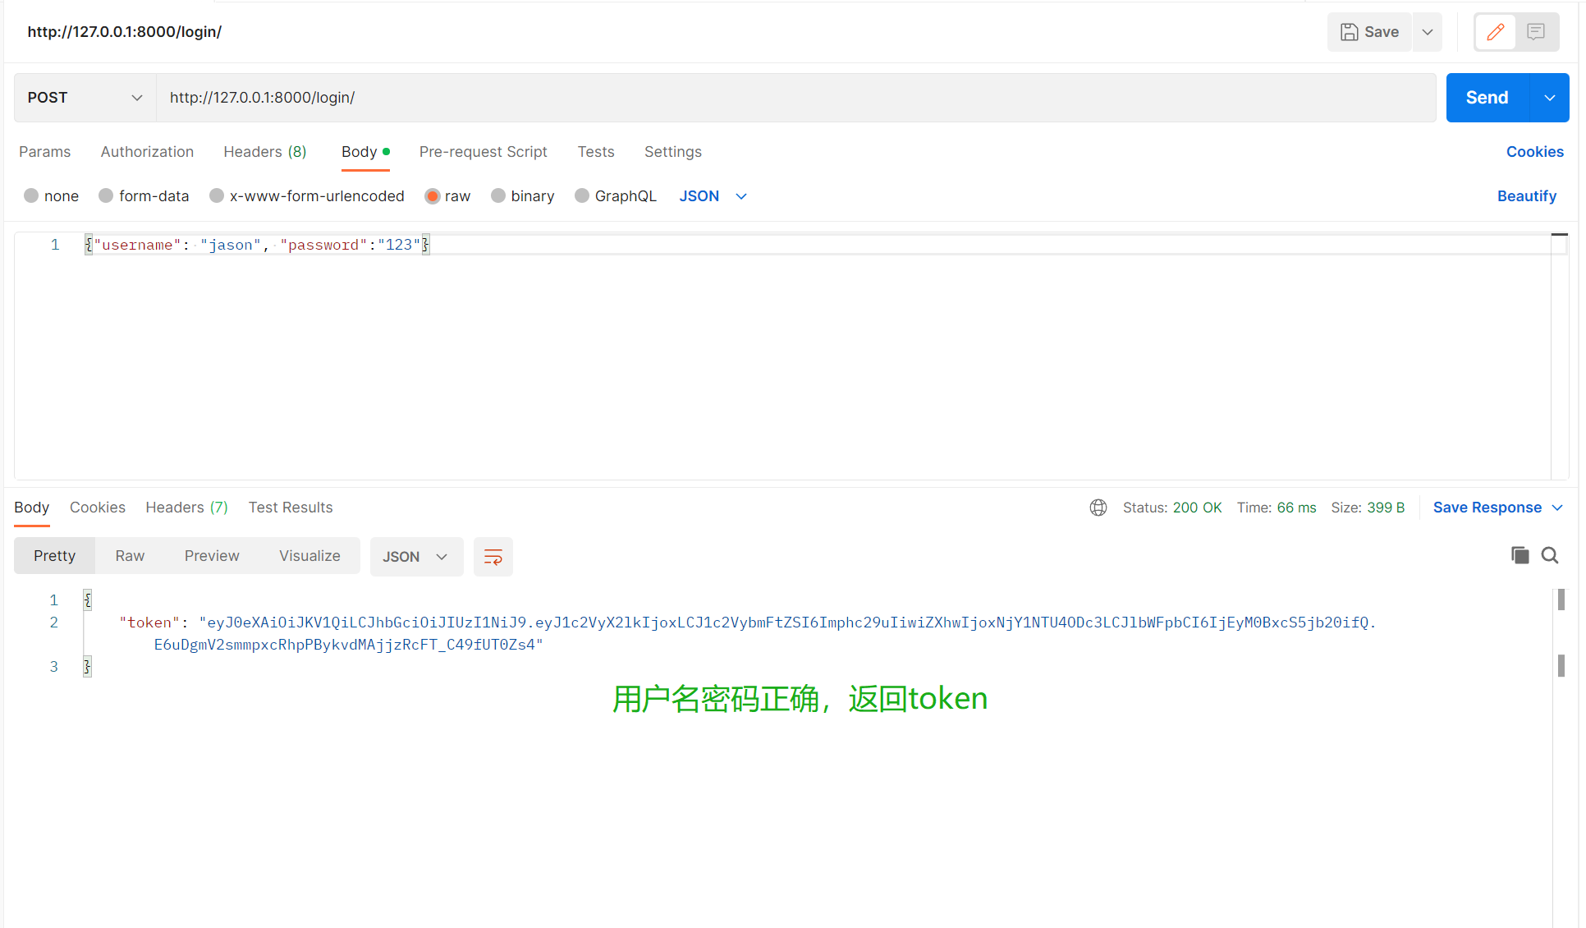Choose the binary body radio option
The height and width of the screenshot is (928, 1586).
tap(498, 196)
